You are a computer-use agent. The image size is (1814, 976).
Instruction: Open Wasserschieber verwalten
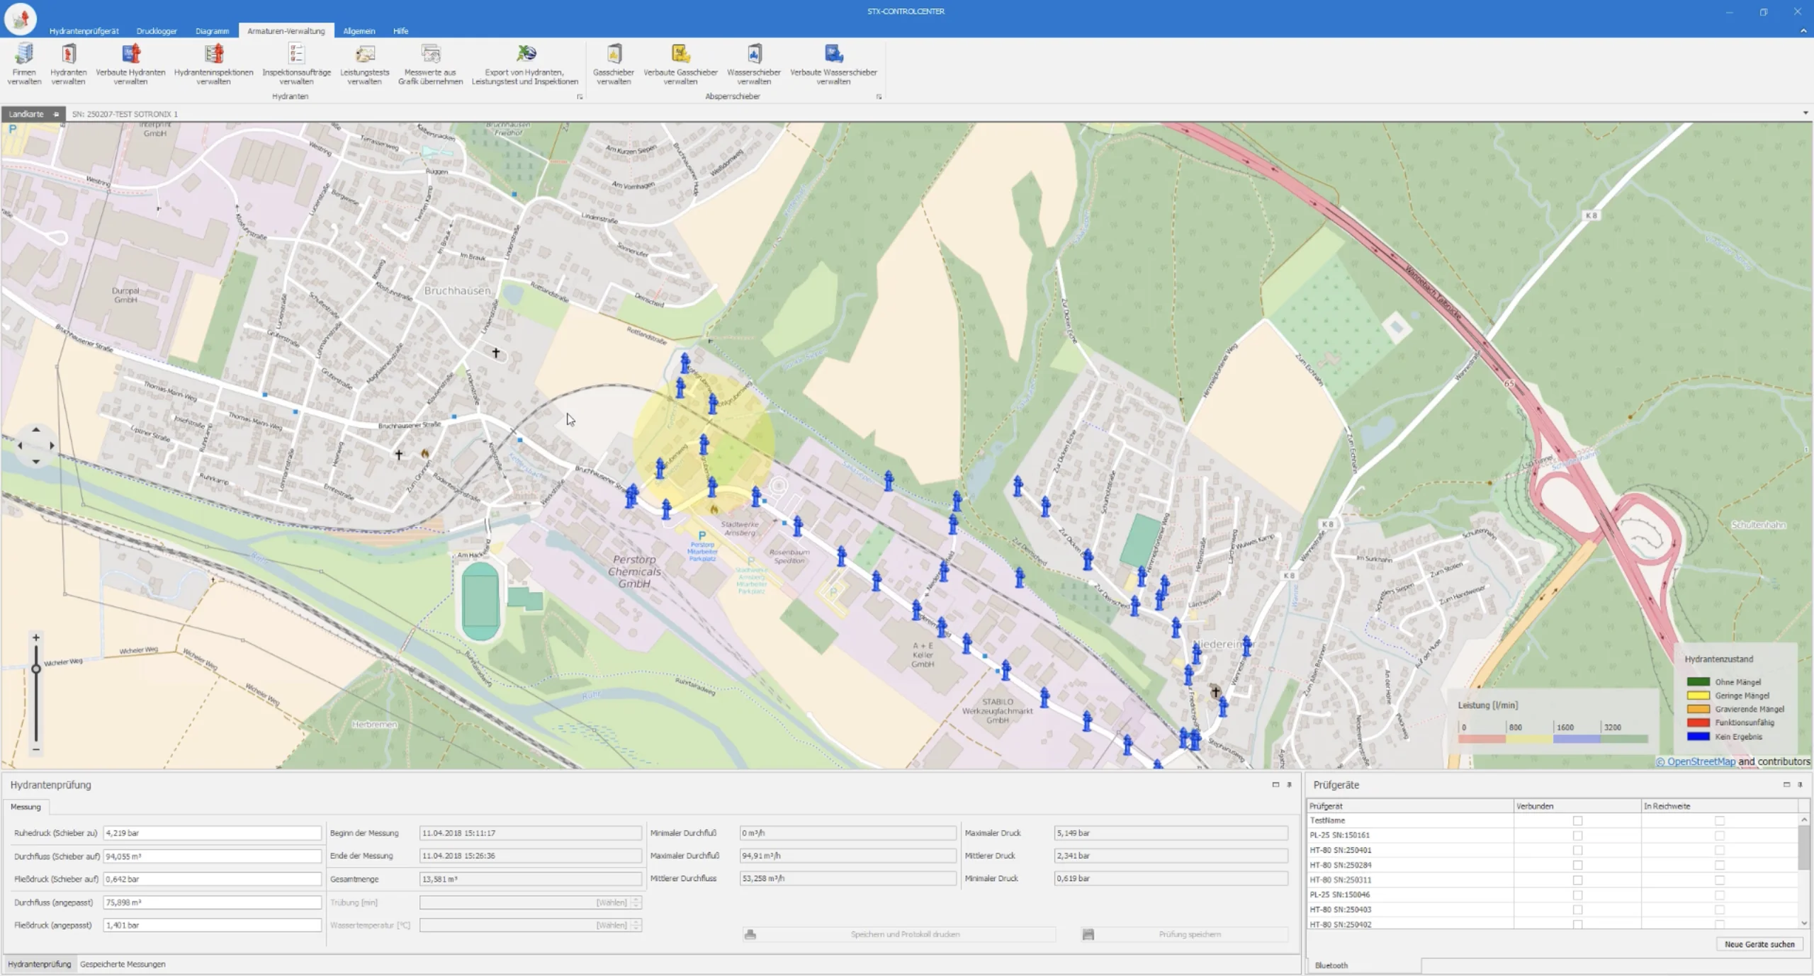point(754,64)
